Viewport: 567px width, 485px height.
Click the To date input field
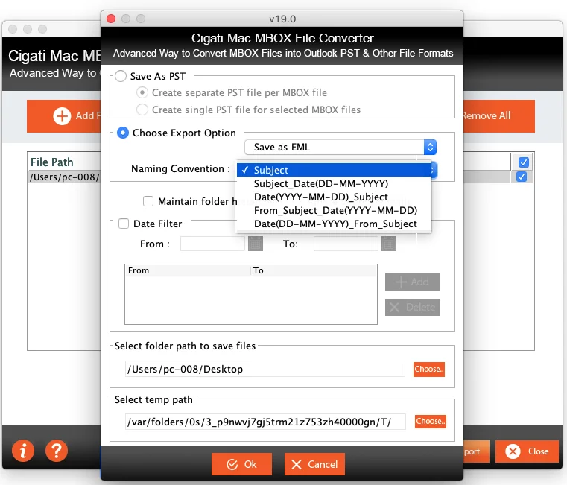pos(346,244)
